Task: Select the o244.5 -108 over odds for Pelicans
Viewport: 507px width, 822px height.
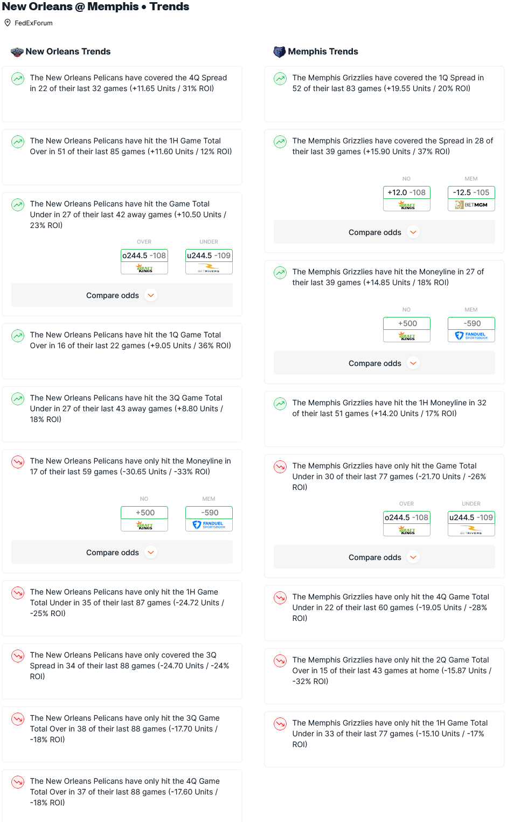Action: tap(144, 255)
